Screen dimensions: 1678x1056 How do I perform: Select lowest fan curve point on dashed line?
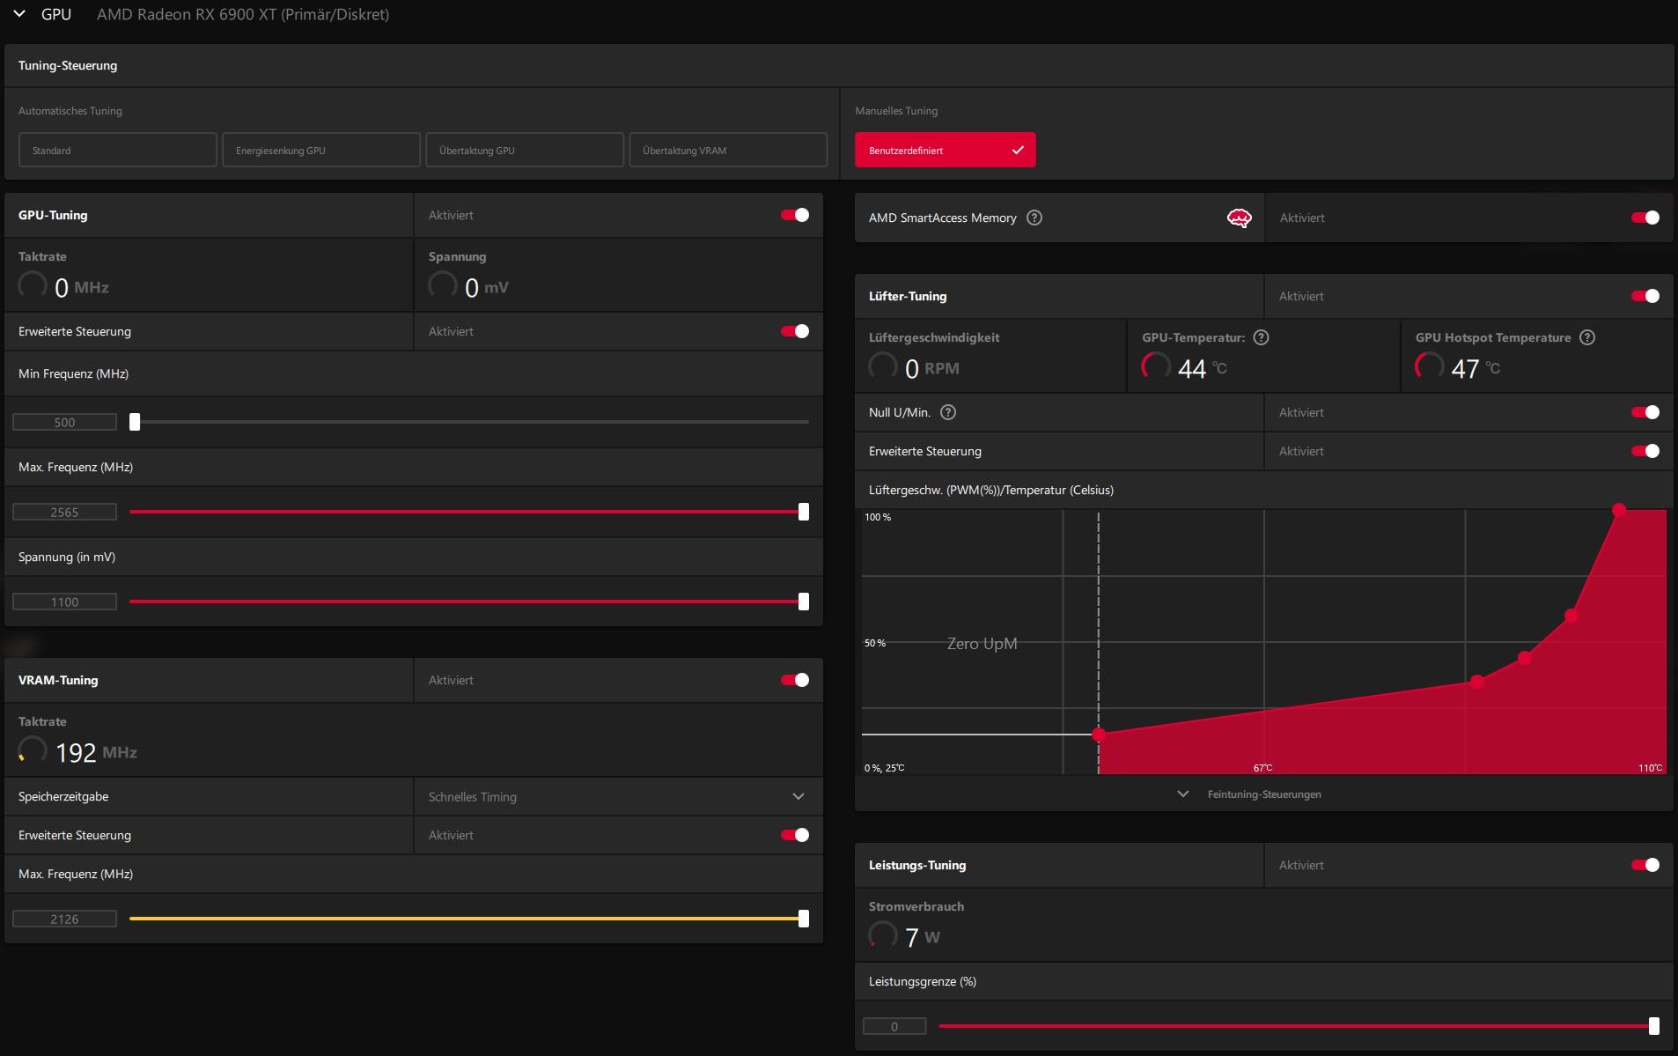(1099, 734)
